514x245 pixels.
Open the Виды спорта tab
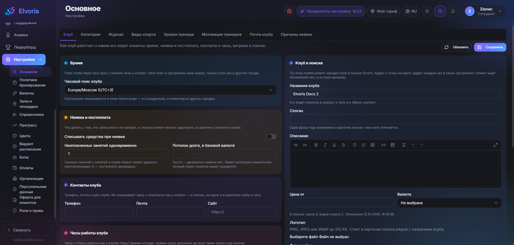[144, 34]
